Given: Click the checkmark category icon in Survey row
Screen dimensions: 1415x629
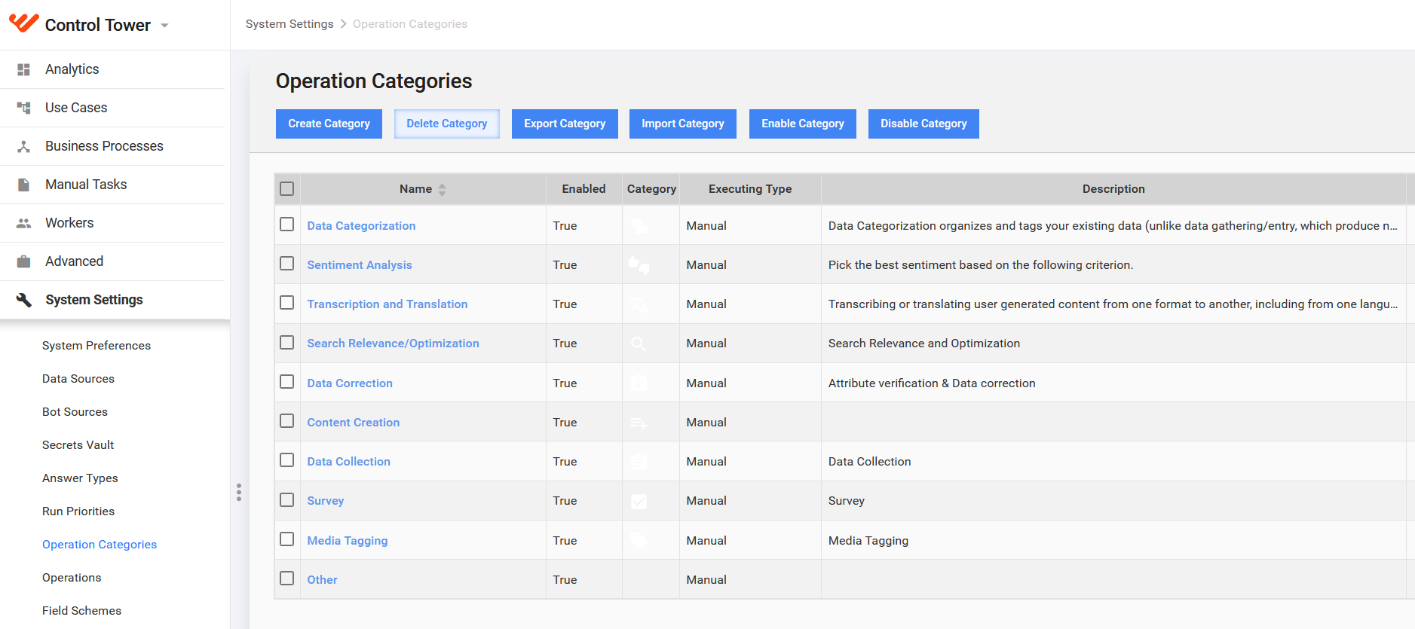Looking at the screenshot, I should click(639, 501).
